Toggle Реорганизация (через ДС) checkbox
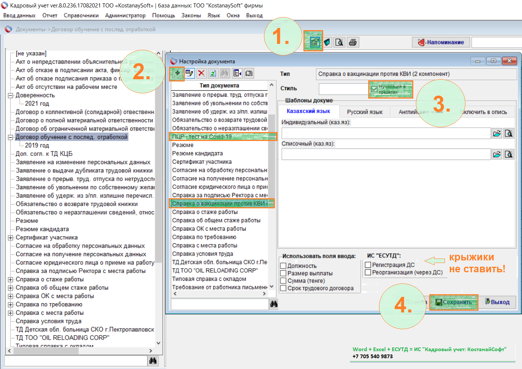Screen dimensions: 522x369 [x=368, y=272]
